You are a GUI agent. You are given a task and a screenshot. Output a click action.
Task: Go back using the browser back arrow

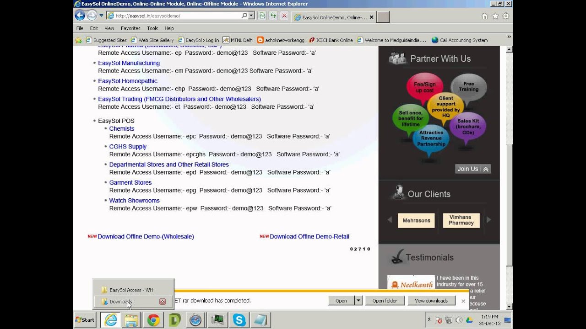coord(80,16)
